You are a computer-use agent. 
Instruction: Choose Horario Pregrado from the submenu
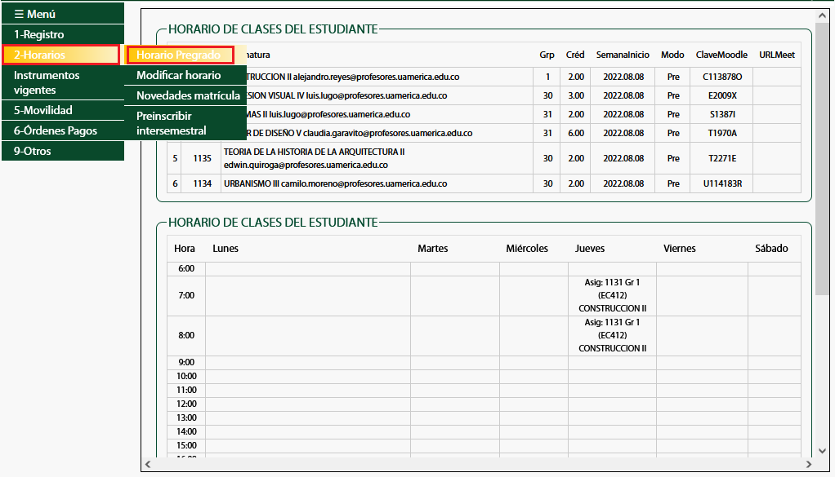pos(180,55)
